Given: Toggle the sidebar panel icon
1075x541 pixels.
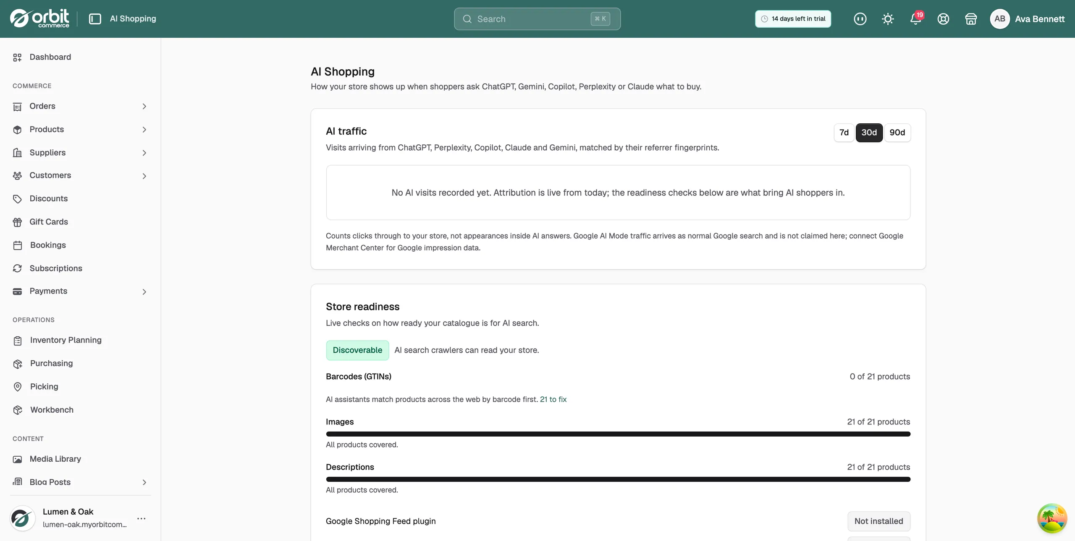Looking at the screenshot, I should [95, 19].
